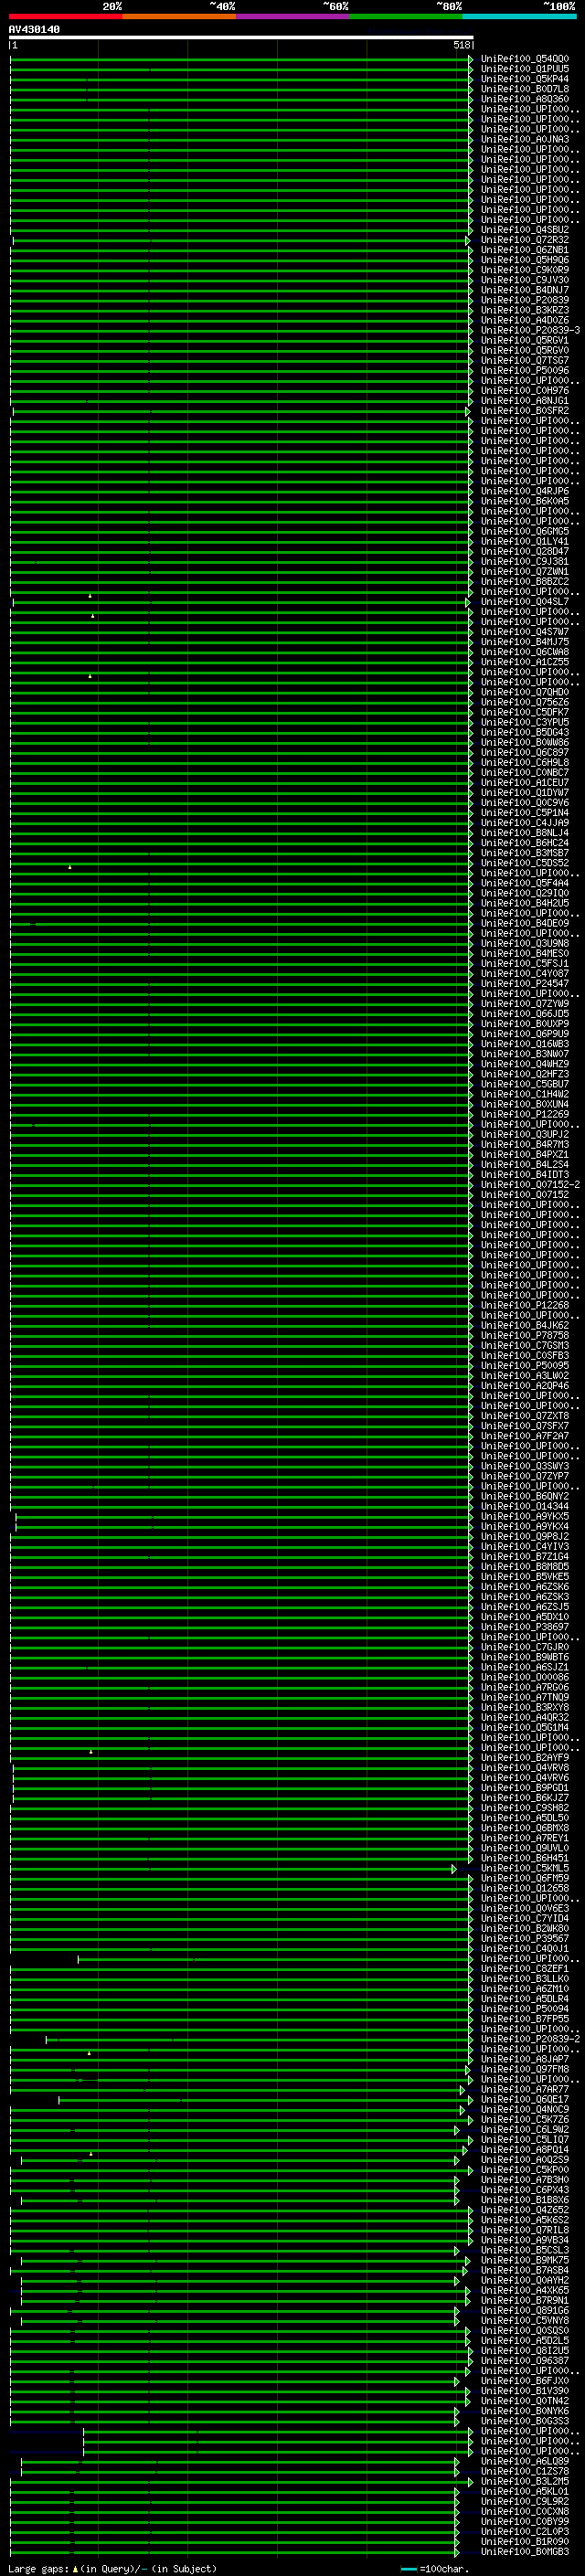This screenshot has width=585, height=2576.
Task: Select the UniRef100_C5P1N4 label
Action: coord(525,813)
